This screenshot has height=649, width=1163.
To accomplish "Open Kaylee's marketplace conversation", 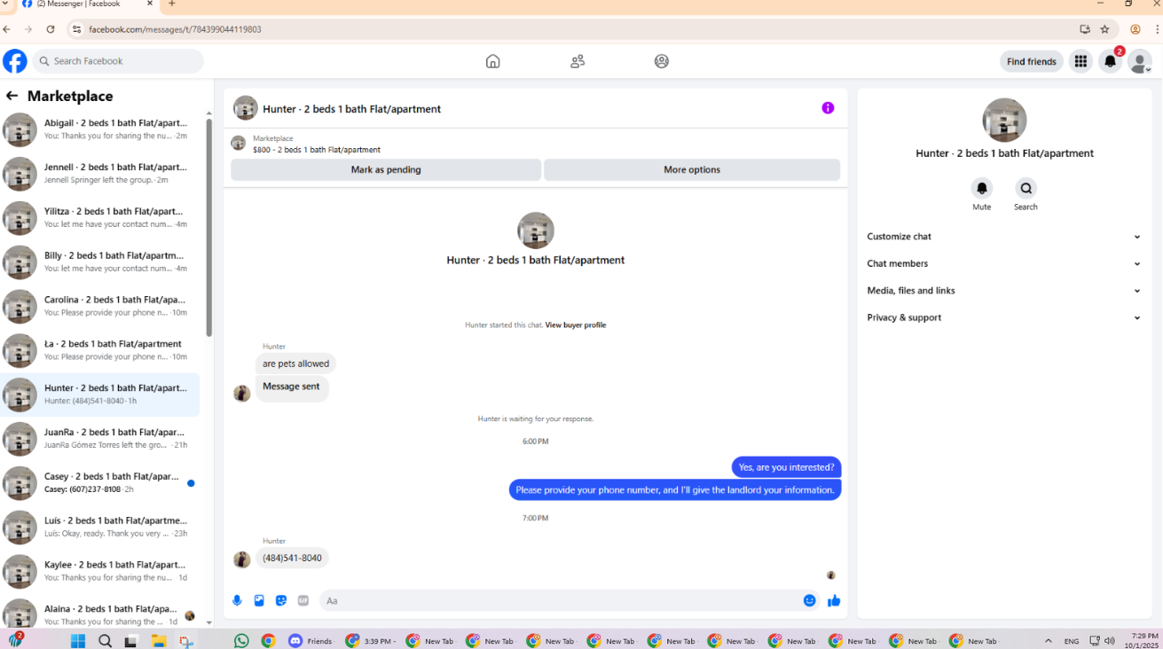I will [100, 572].
